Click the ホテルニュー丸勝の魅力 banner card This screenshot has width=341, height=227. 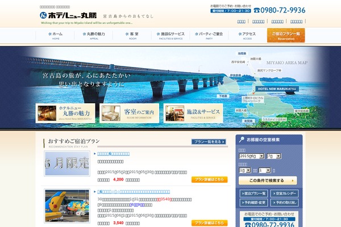click(65, 113)
